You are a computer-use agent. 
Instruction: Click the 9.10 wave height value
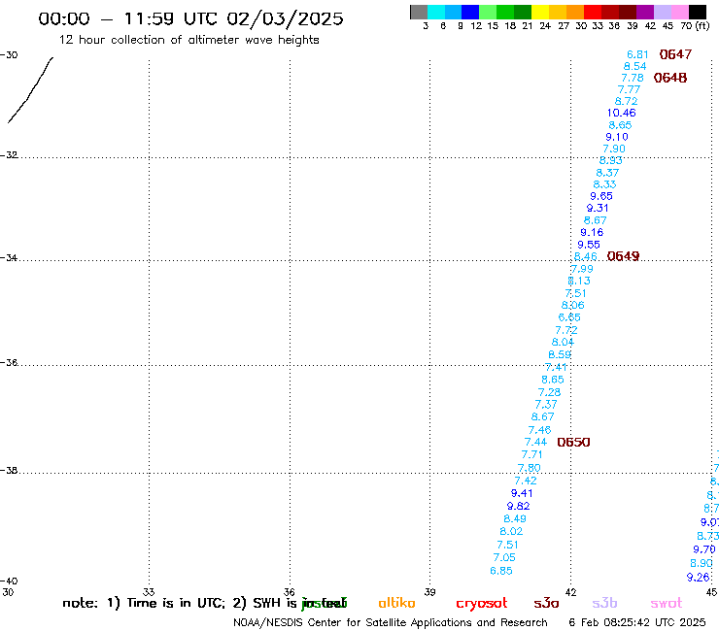(x=617, y=137)
